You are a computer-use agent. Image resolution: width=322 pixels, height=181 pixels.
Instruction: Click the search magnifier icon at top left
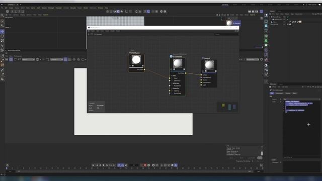(2, 16)
